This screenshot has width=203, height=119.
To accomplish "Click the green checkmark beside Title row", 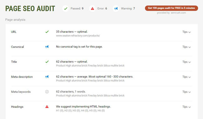I will pyautogui.click(x=47, y=62).
